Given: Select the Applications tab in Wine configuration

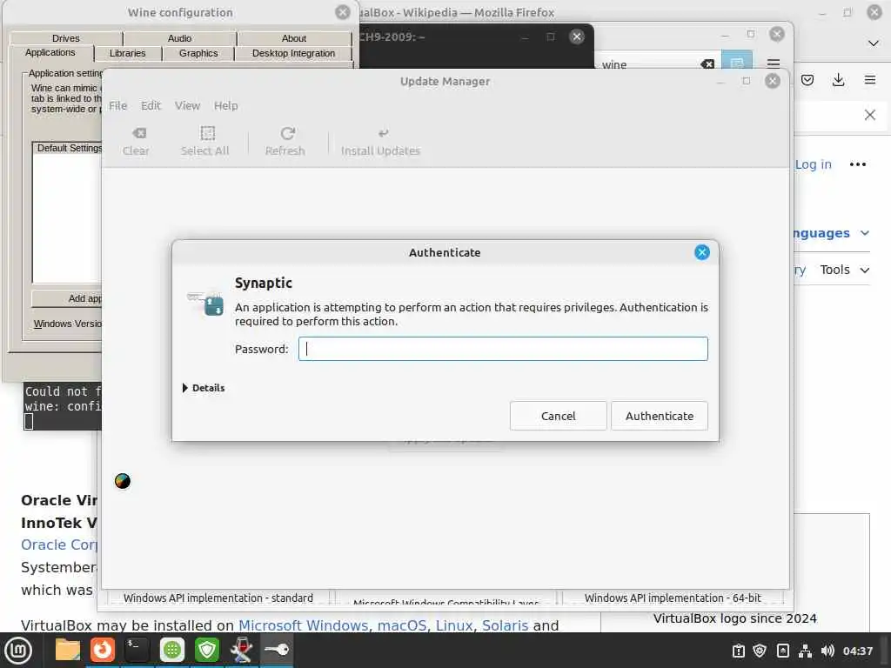Looking at the screenshot, I should 50,52.
